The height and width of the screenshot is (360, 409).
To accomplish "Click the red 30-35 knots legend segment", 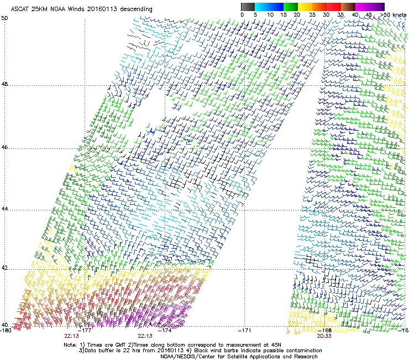I will pos(334,7).
